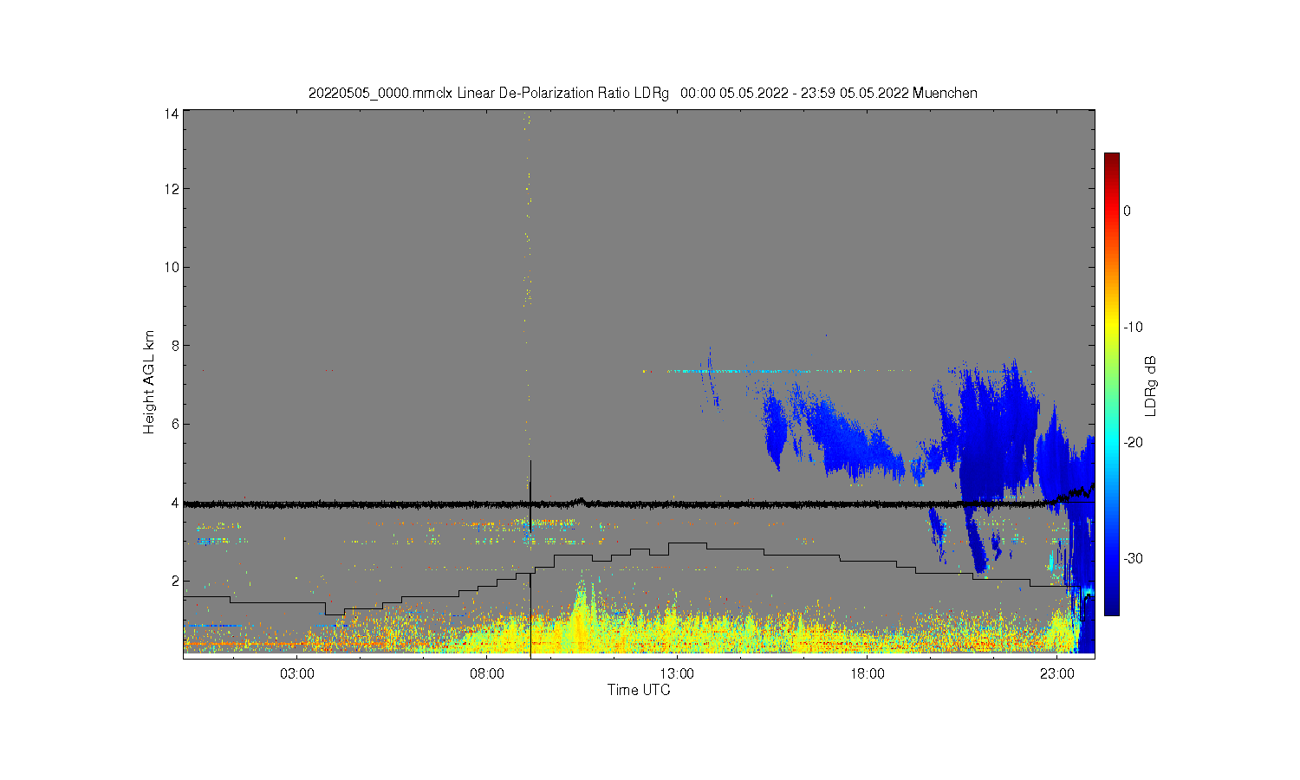
Task: Click the colorbar value 0
Action: point(1128,211)
